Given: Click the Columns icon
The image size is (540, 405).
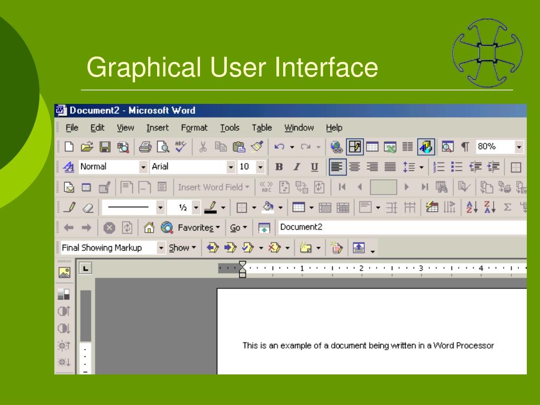Looking at the screenshot, I should (408, 147).
